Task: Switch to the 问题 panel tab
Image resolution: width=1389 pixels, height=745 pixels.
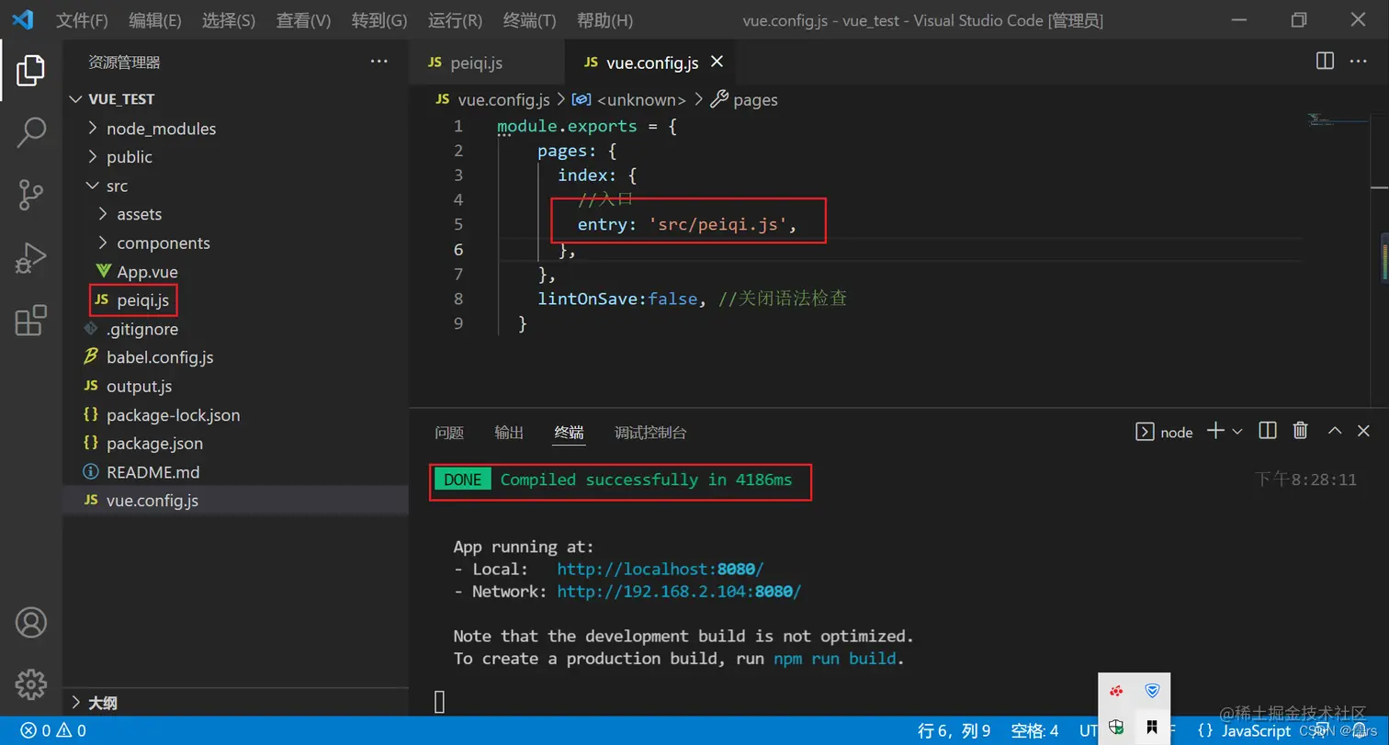Action: coord(449,433)
